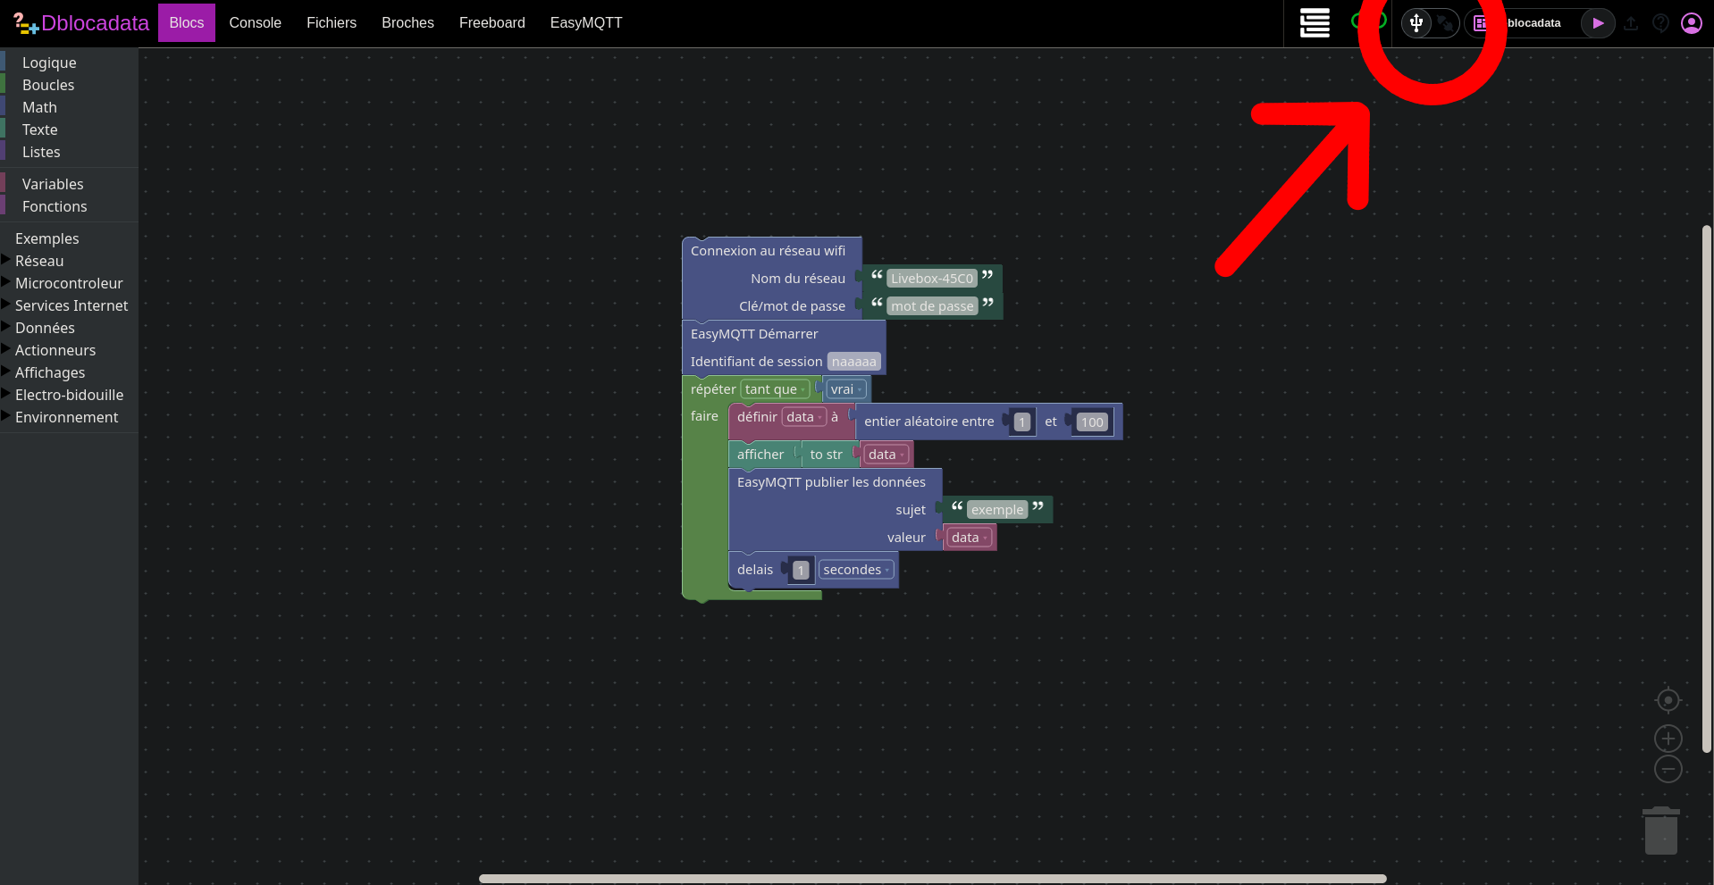Zoom out of the workspace with minus
The width and height of the screenshot is (1714, 885).
click(1668, 769)
